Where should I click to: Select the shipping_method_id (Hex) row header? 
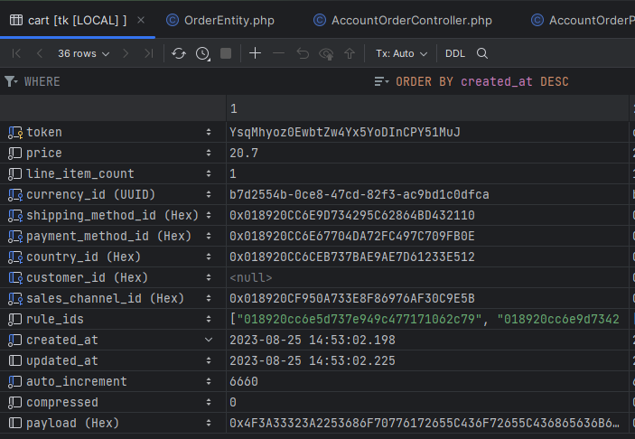tap(113, 215)
